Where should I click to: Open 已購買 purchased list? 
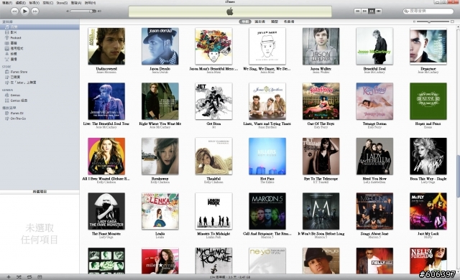(40, 77)
